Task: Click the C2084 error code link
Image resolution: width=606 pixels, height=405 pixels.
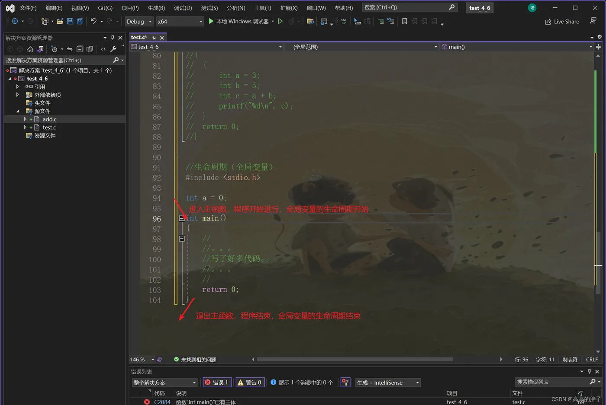Action: [x=162, y=402]
